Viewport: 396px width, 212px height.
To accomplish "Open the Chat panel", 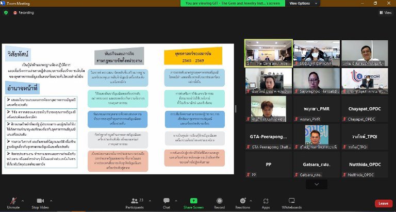I will (x=167, y=203).
